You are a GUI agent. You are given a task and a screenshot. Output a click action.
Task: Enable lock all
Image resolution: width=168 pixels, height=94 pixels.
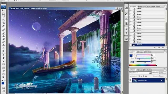click(146, 76)
